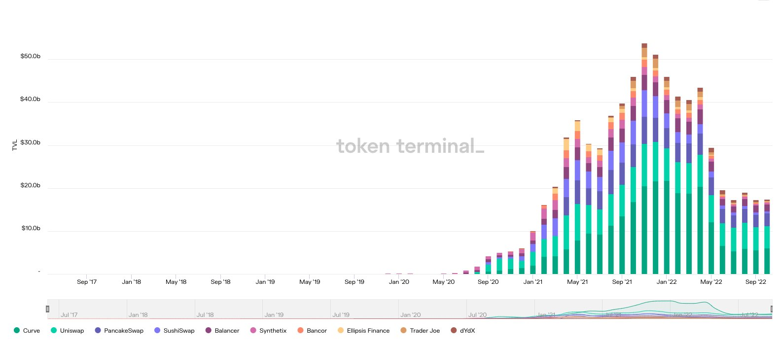This screenshot has height=344, width=780.
Task: Click the SushiSwap legend circle icon
Action: tap(157, 331)
